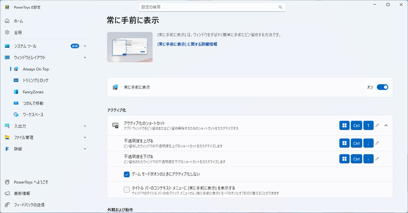Maximize the PowerToys settings window
408x213 pixels.
388,5
